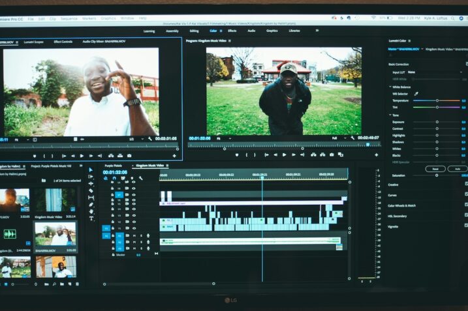Image resolution: width=468 pixels, height=311 pixels.
Task: Mute audio track A1
Action: [x=134, y=235]
